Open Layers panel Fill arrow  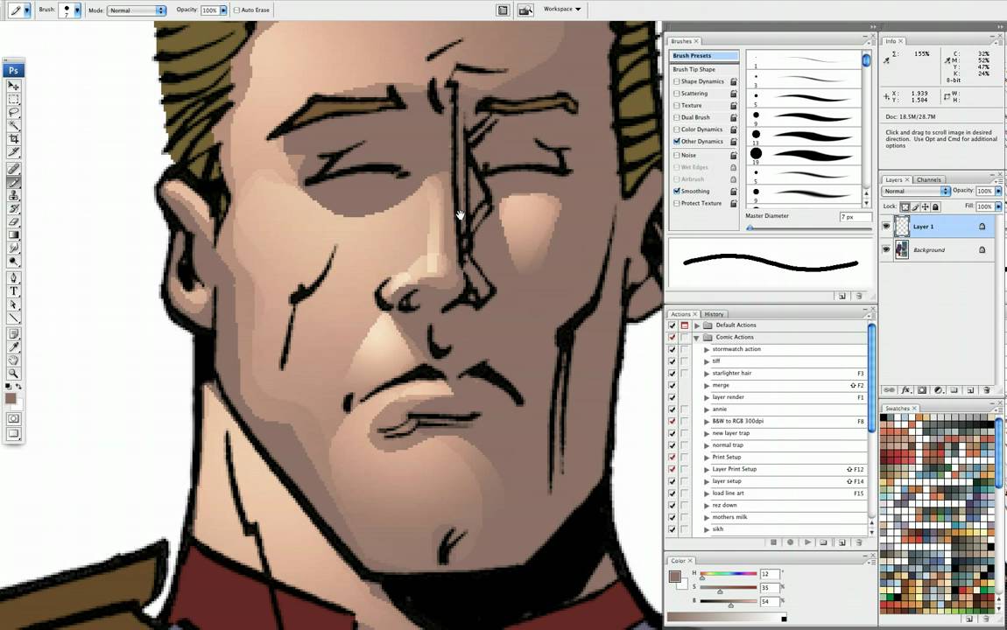coord(998,206)
